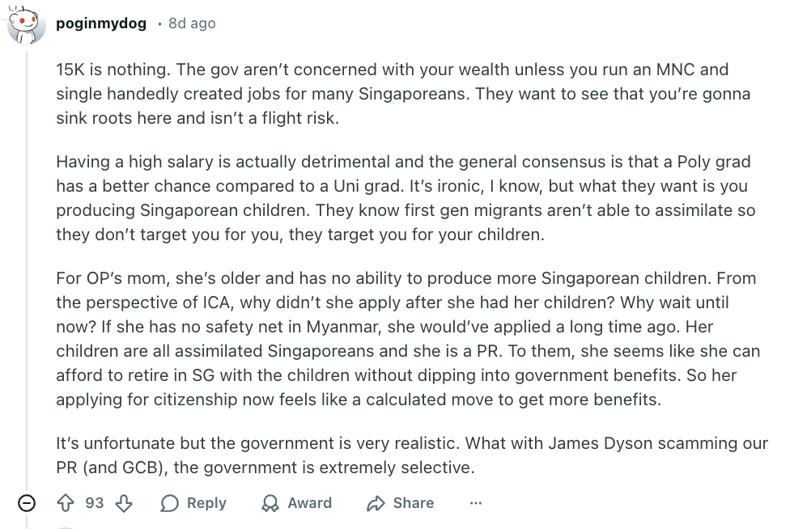The width and height of the screenshot is (790, 529).
Task: Click the Award ribbon icon
Action: [x=270, y=503]
